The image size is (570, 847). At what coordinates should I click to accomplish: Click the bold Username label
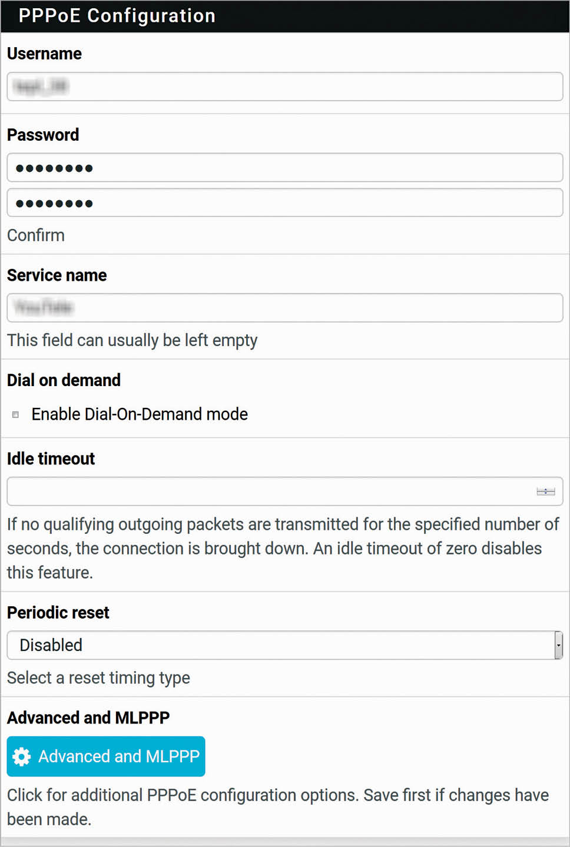click(x=44, y=54)
